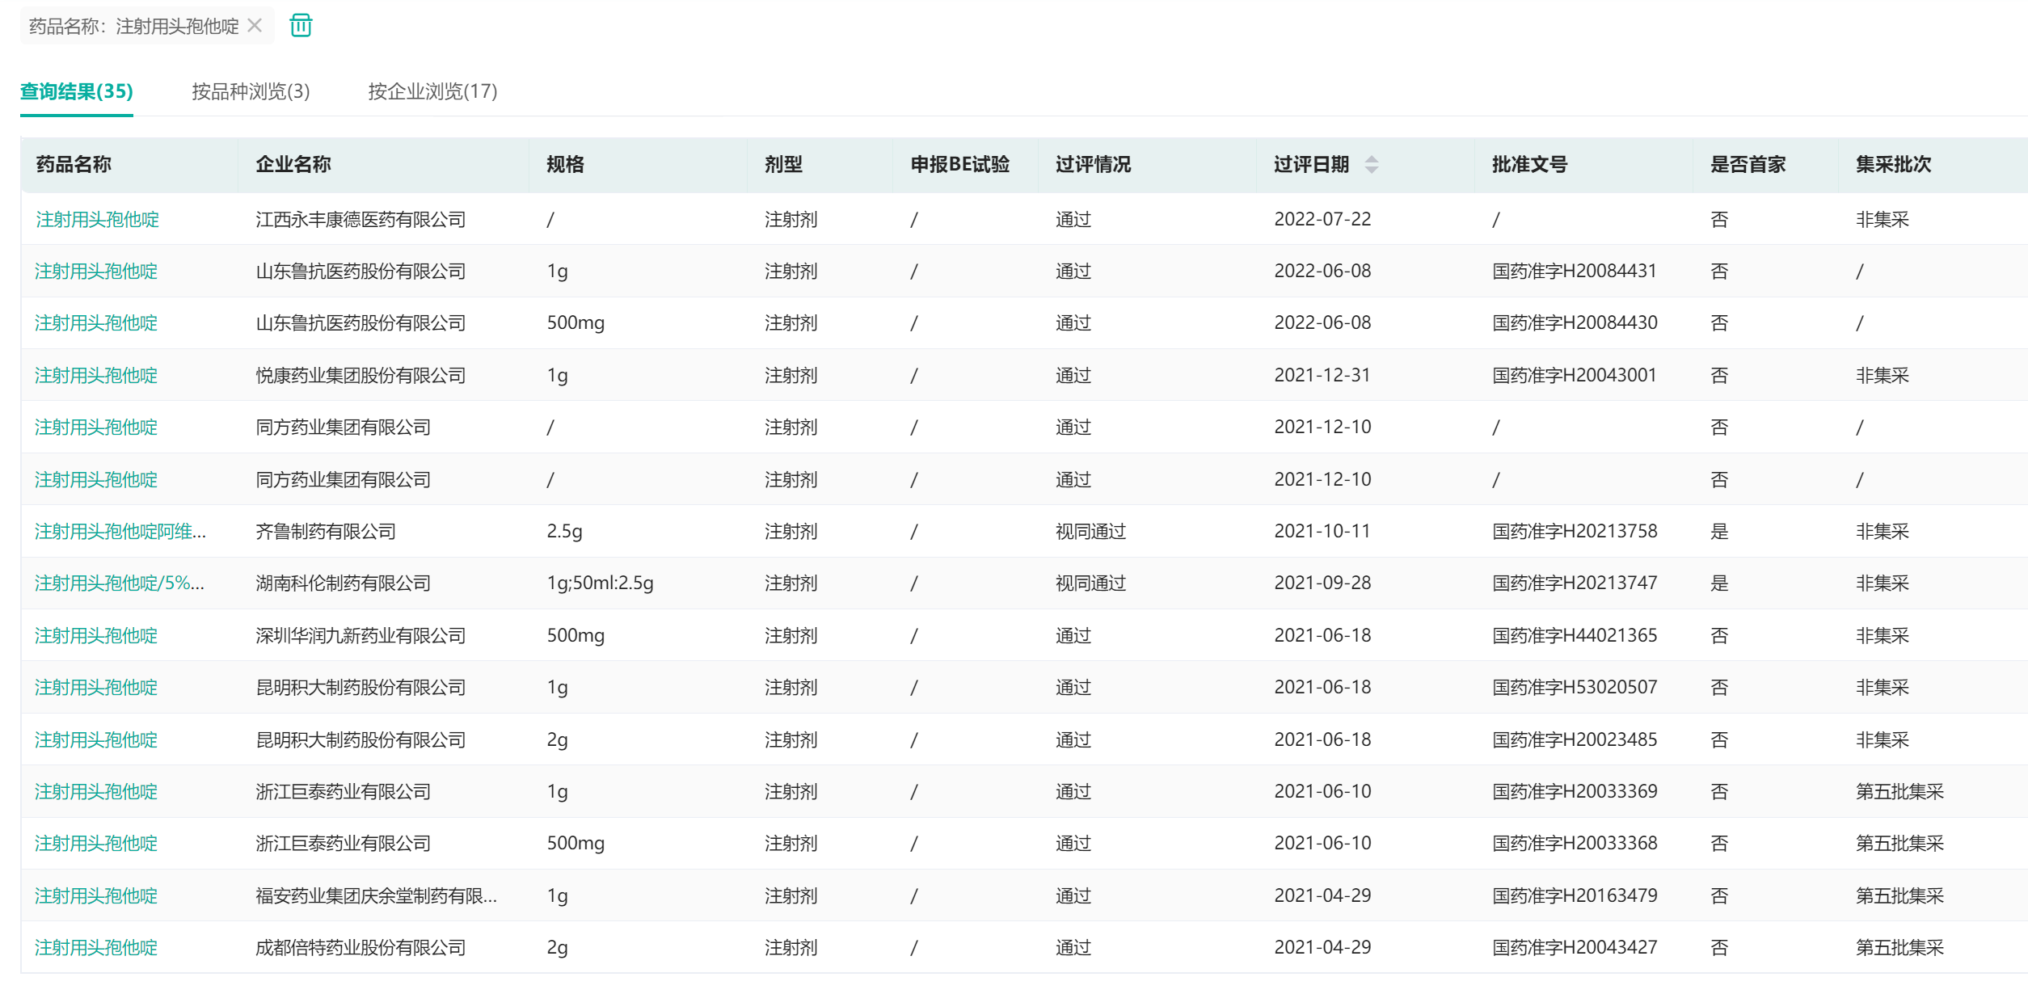
Task: Switch to the 按品种浏览(3) tab
Action: pyautogui.click(x=251, y=91)
